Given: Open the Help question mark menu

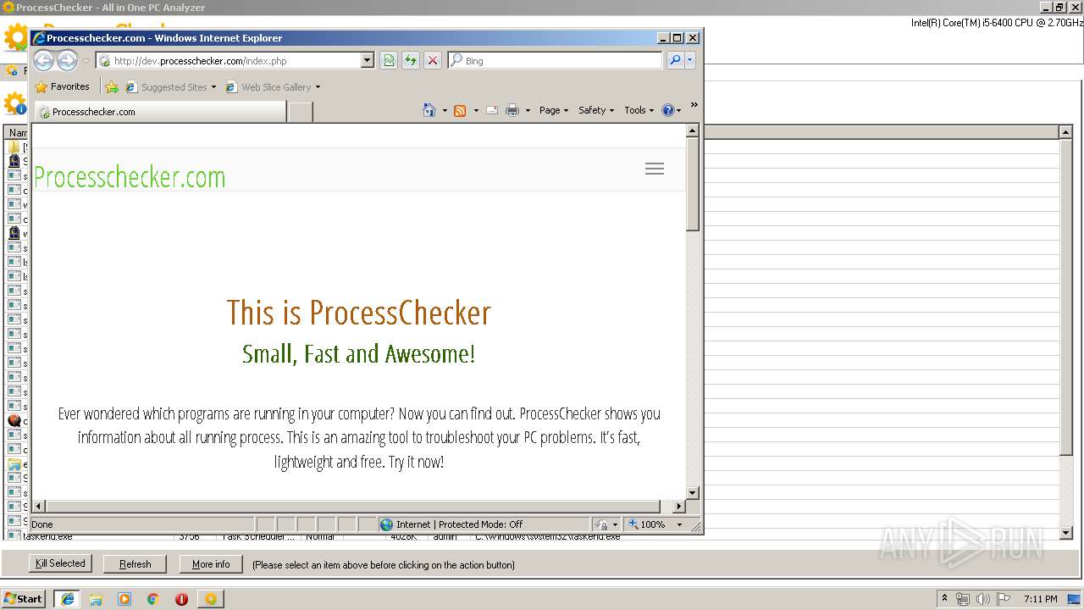Looking at the screenshot, I should [x=671, y=110].
